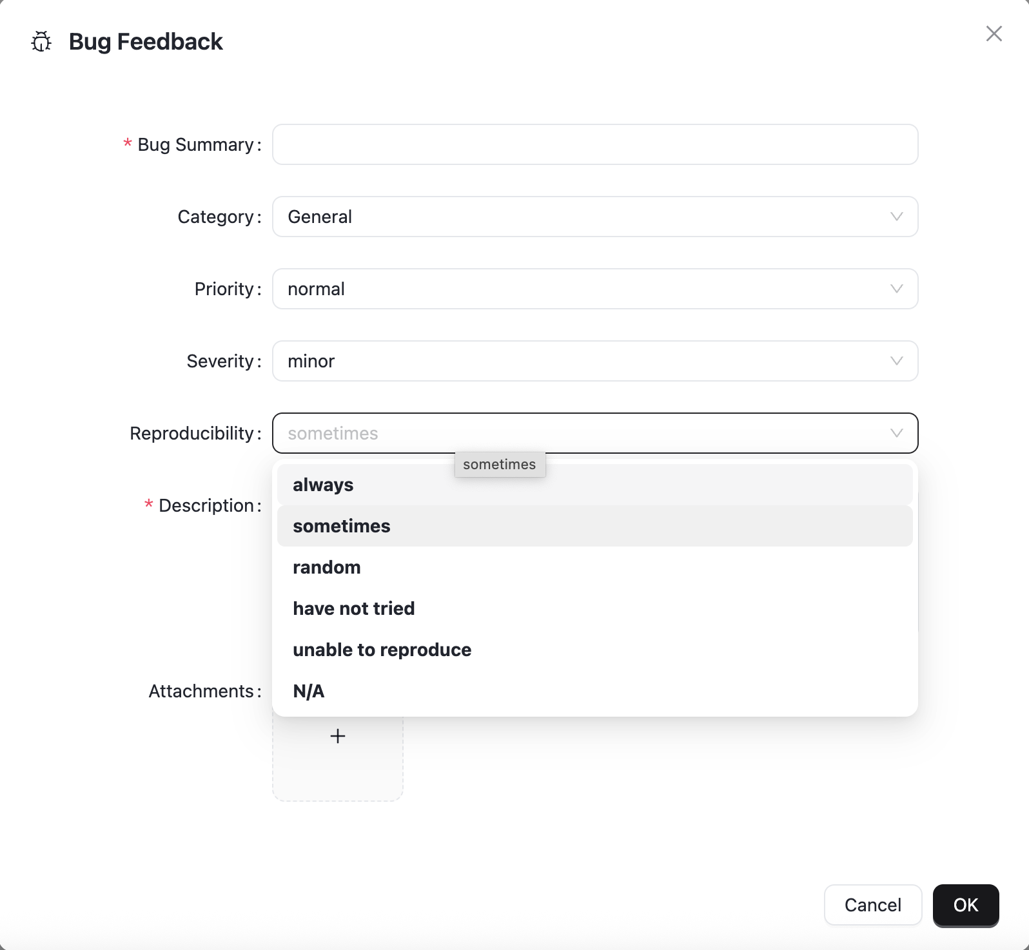The image size is (1029, 950).
Task: Click the chevron arrow in Severity field
Action: pyautogui.click(x=896, y=361)
